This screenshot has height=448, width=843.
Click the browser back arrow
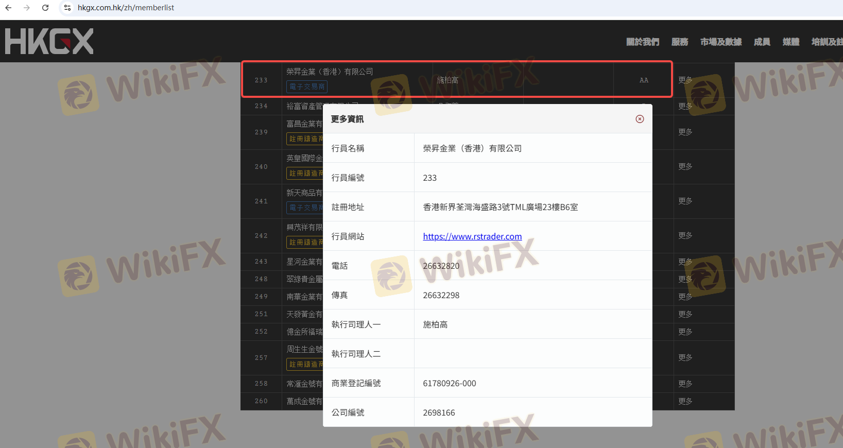[8, 8]
